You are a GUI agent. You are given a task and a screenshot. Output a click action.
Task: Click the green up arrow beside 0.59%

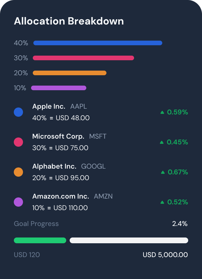tap(162, 112)
